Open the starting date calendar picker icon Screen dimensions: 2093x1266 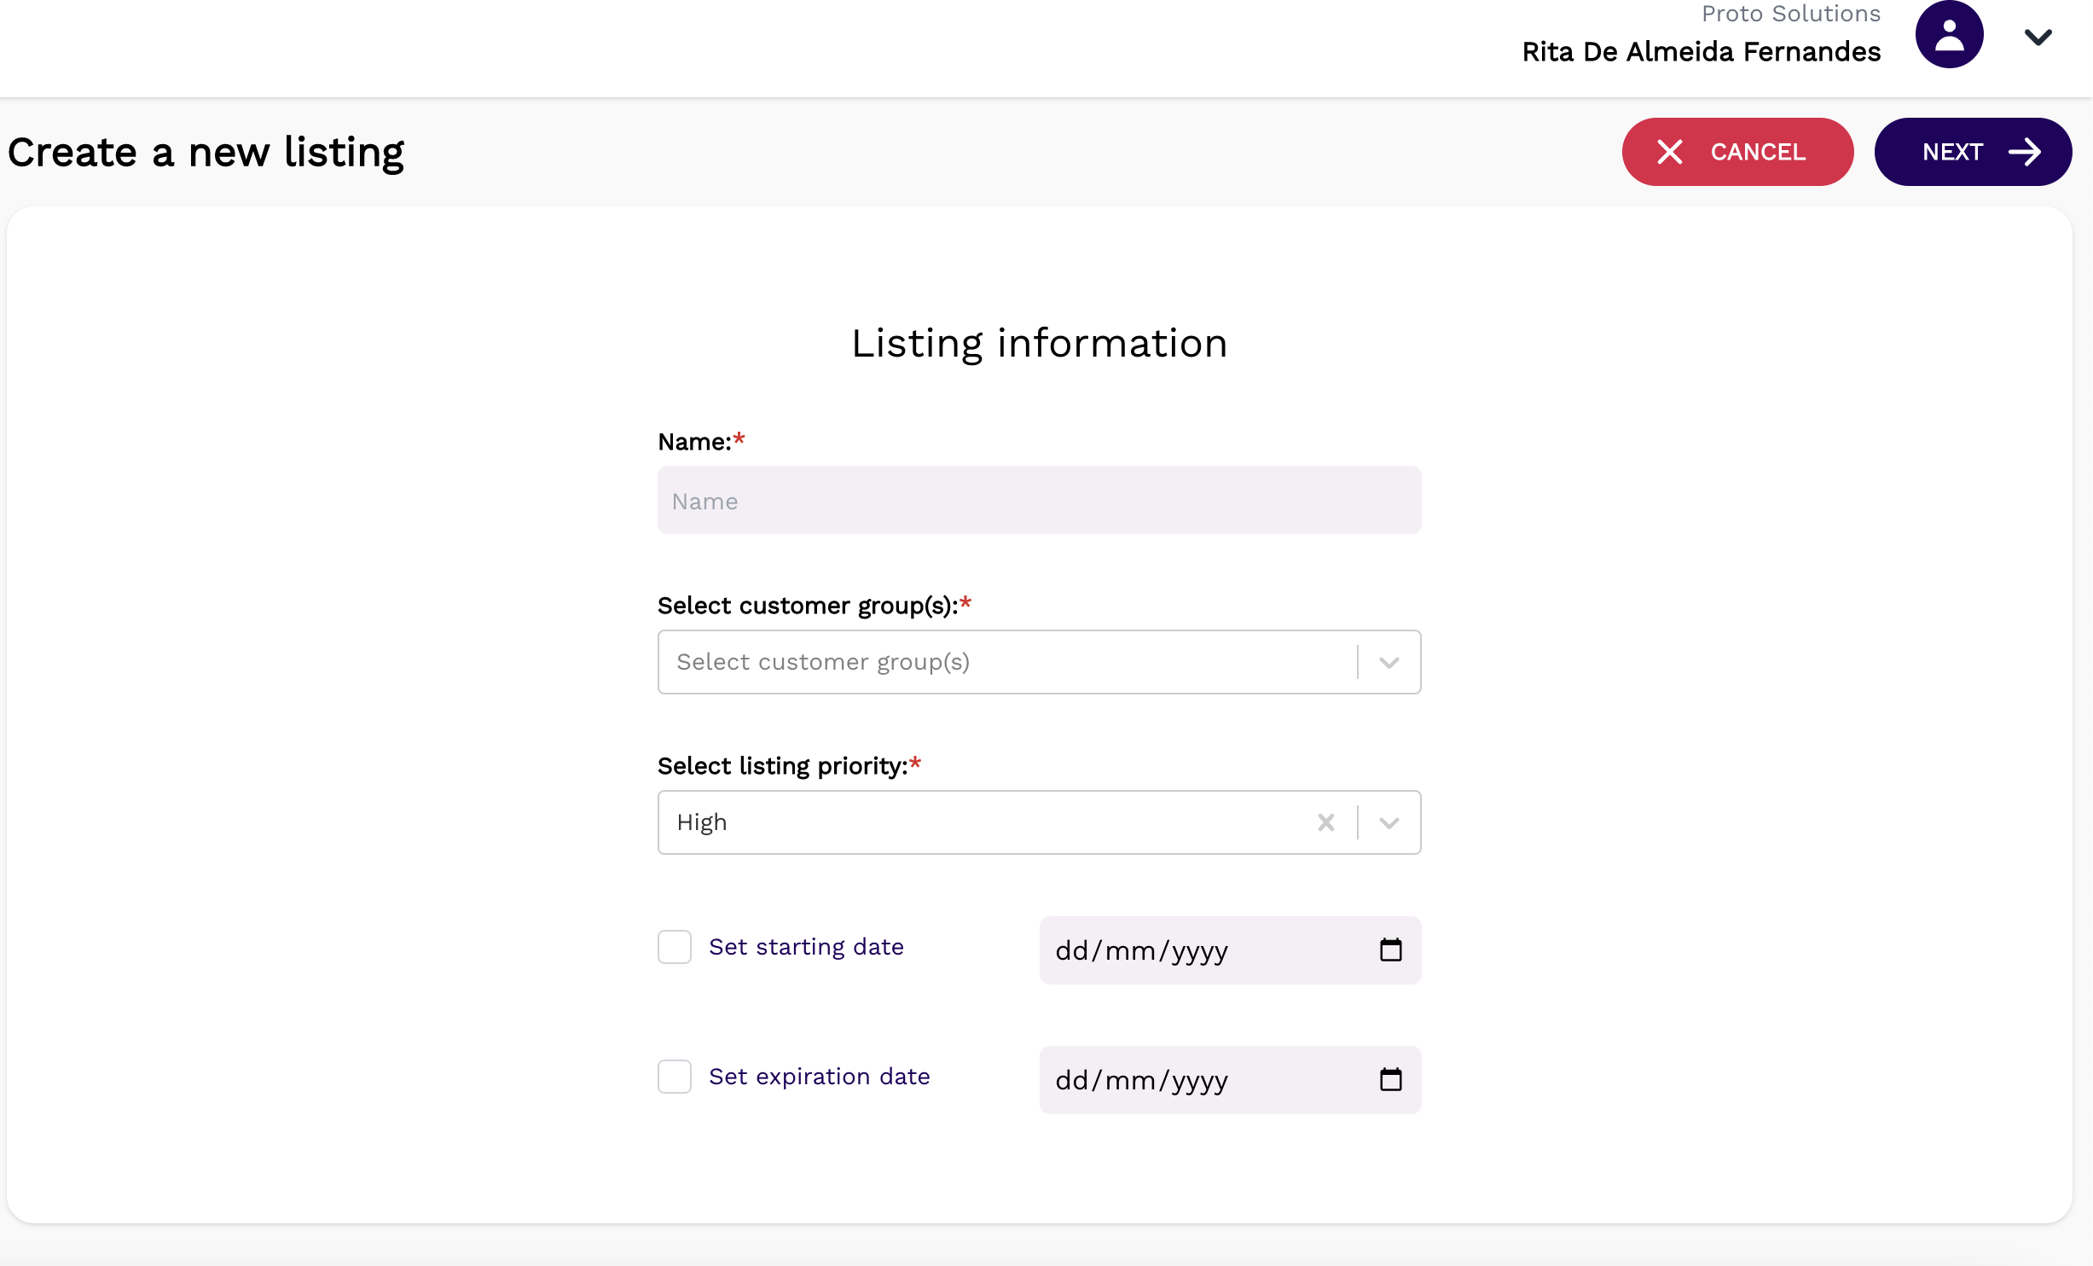(1390, 949)
